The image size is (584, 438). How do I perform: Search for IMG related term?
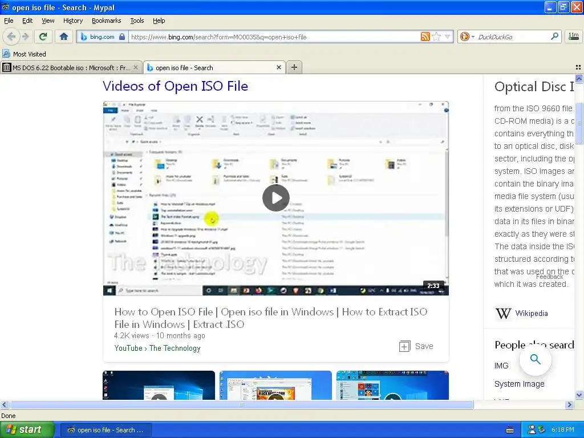click(501, 366)
